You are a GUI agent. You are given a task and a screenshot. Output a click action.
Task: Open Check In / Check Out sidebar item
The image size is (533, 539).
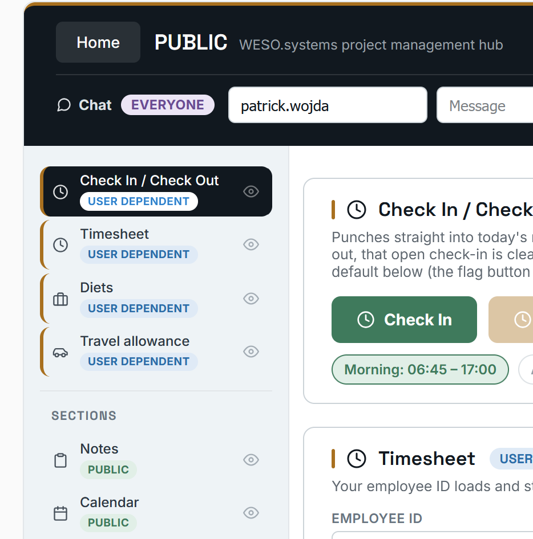tap(156, 191)
